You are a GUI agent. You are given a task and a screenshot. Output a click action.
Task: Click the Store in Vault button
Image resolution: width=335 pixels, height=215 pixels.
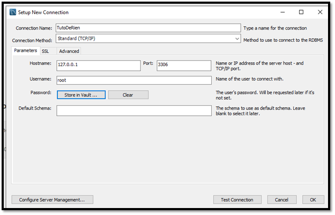point(81,95)
